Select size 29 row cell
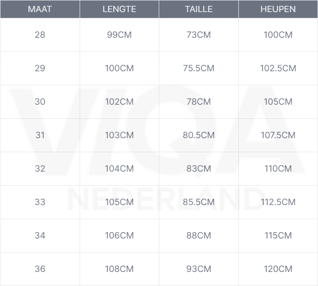Screen dimensions: 318x286 40,68
